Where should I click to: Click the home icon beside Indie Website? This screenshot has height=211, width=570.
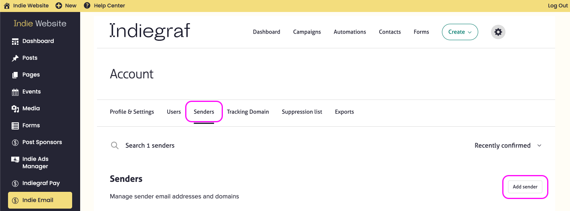tap(7, 6)
